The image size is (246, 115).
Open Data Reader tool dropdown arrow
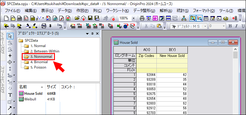click(x=14, y=62)
